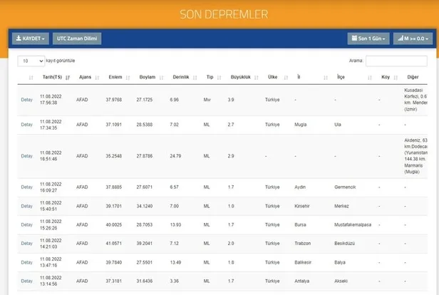Select the Kırsehir province cell
This screenshot has width=439, height=295.
(302, 206)
